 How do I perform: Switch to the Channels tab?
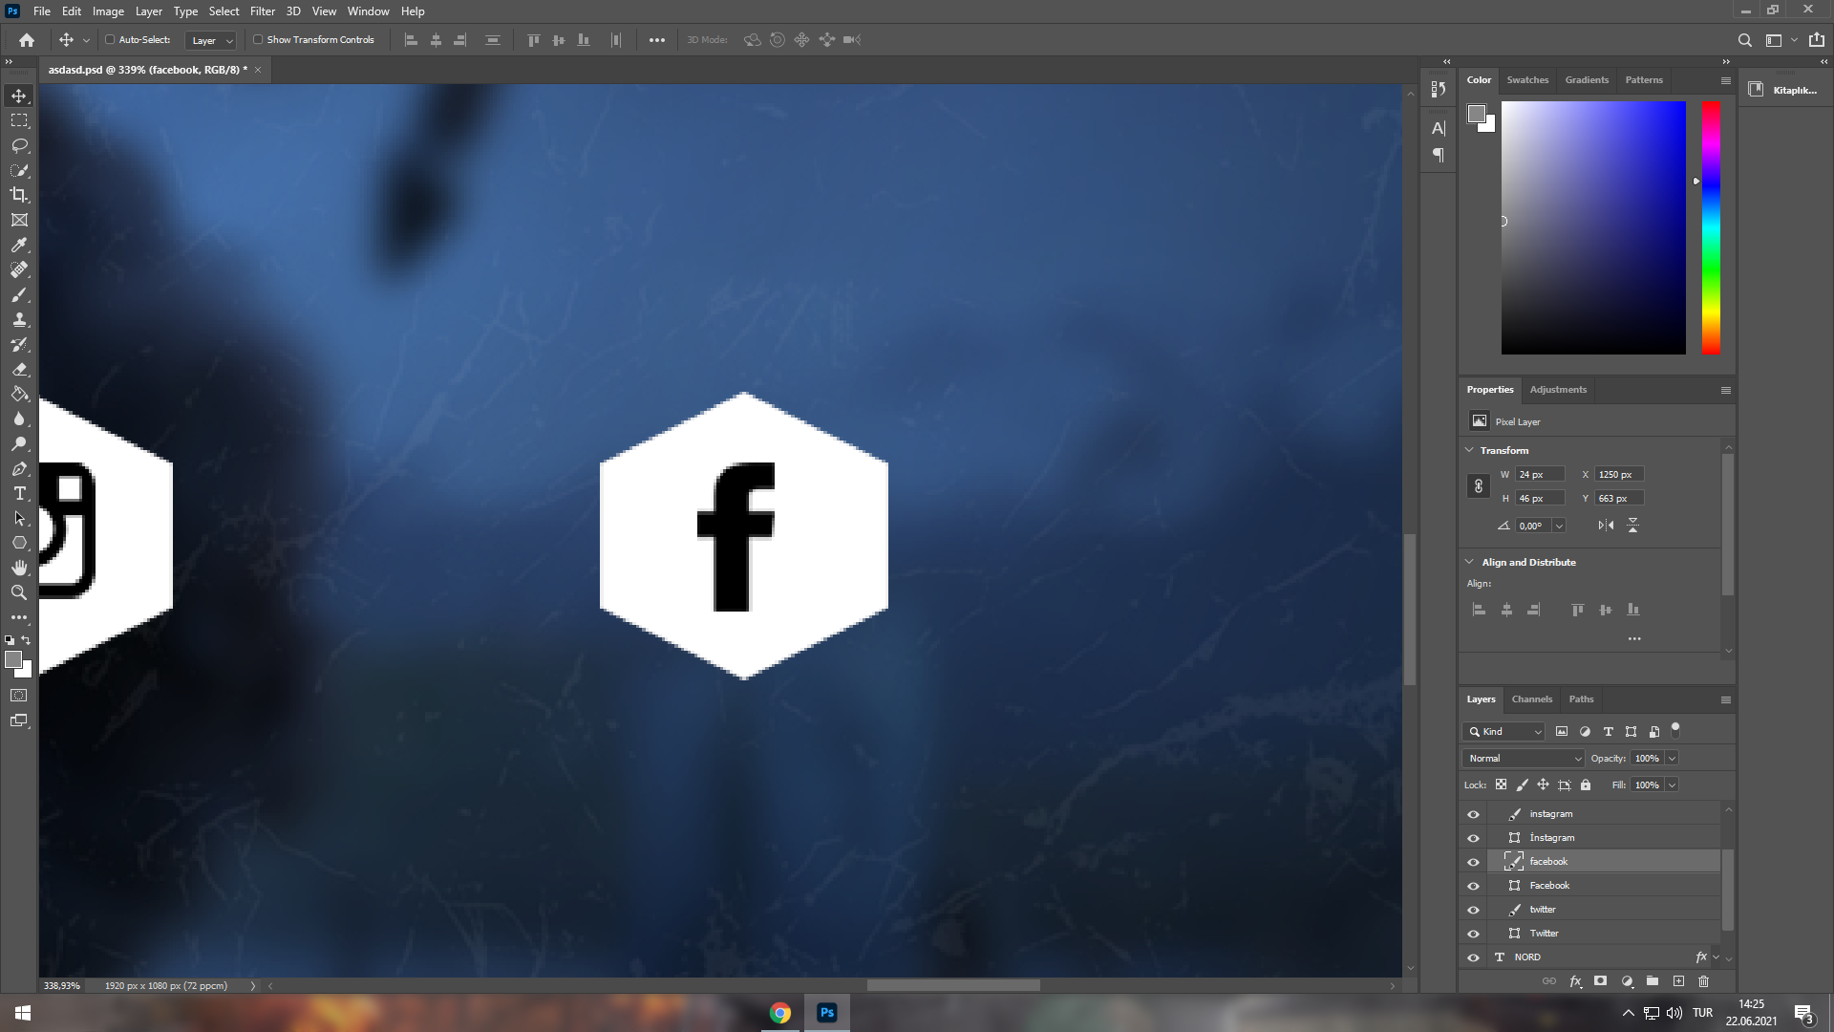[x=1531, y=699]
